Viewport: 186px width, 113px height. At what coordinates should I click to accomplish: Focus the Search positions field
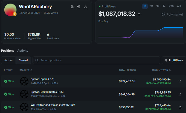96,60
